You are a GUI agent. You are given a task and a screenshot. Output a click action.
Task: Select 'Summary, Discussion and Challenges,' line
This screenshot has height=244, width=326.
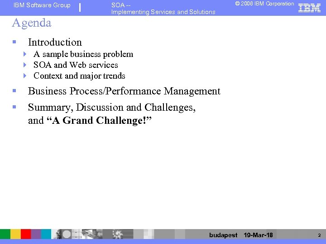pos(112,108)
